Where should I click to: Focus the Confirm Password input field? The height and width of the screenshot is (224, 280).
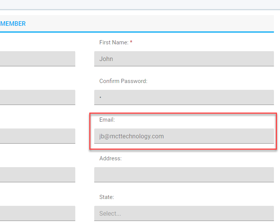click(x=184, y=97)
